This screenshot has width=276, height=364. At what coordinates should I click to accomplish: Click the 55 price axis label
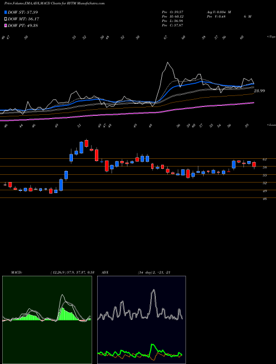[264, 175]
